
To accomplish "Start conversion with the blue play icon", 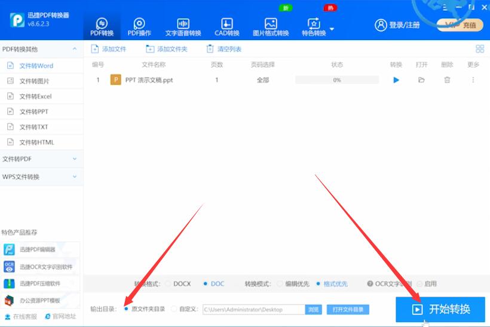I will click(396, 80).
